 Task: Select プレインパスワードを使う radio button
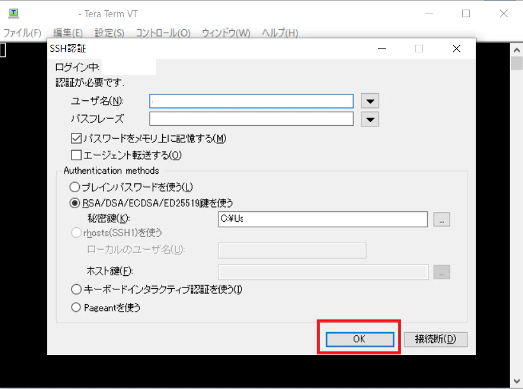click(75, 187)
